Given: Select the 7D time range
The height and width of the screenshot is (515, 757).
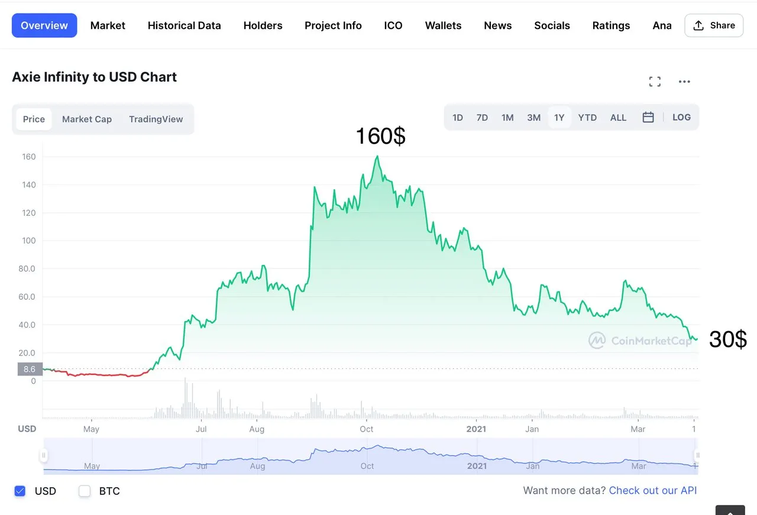Looking at the screenshot, I should click(482, 118).
